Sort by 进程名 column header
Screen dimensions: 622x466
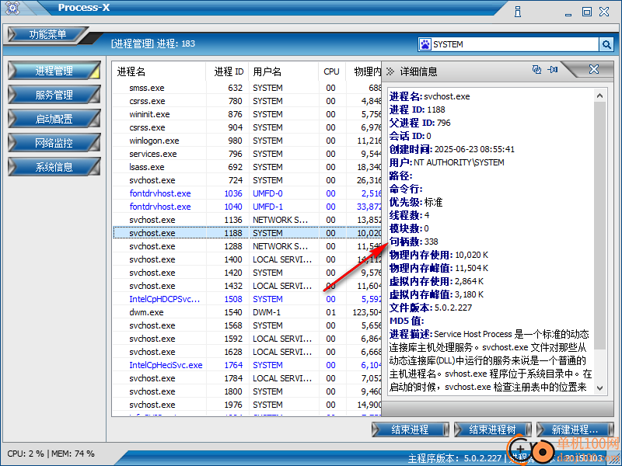pos(159,71)
